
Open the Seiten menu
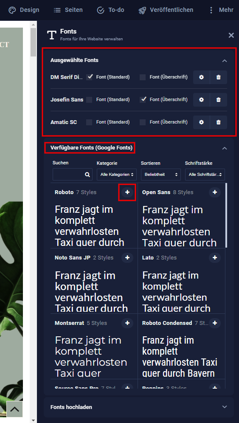tap(68, 10)
